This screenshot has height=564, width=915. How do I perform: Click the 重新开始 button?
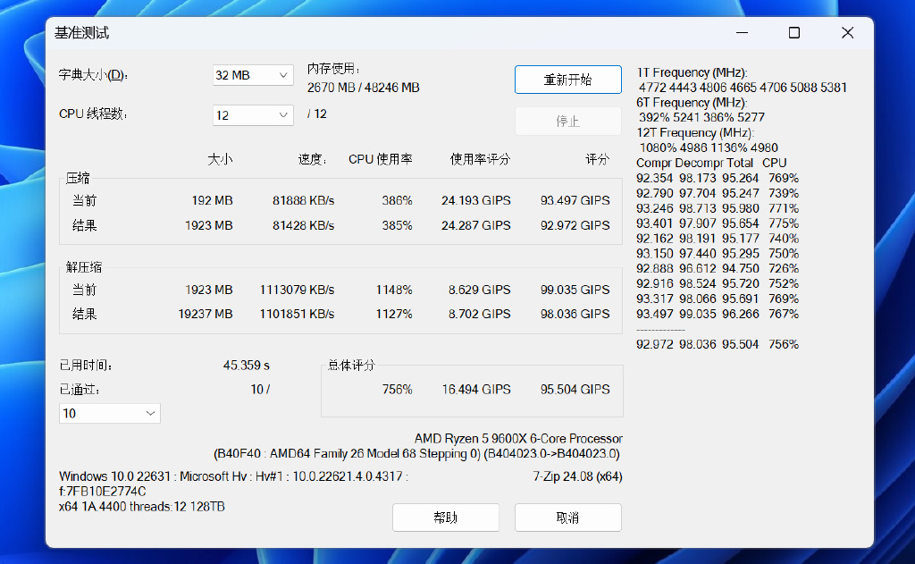coord(567,80)
